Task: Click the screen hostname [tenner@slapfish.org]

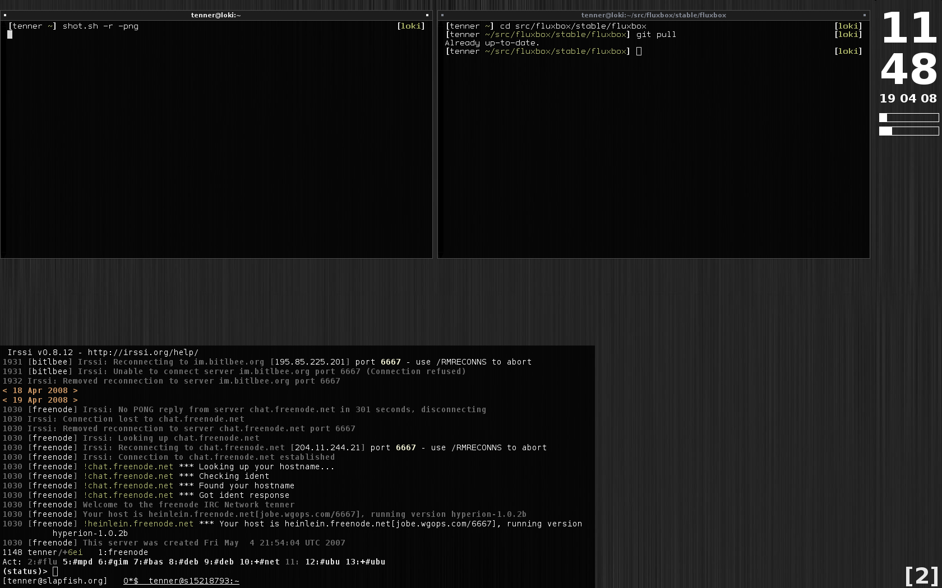Action: click(x=55, y=581)
